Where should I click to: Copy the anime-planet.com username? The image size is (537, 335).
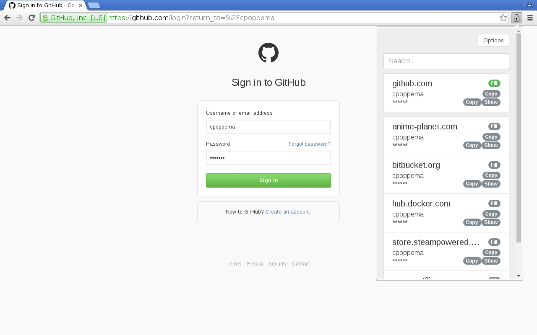click(491, 137)
